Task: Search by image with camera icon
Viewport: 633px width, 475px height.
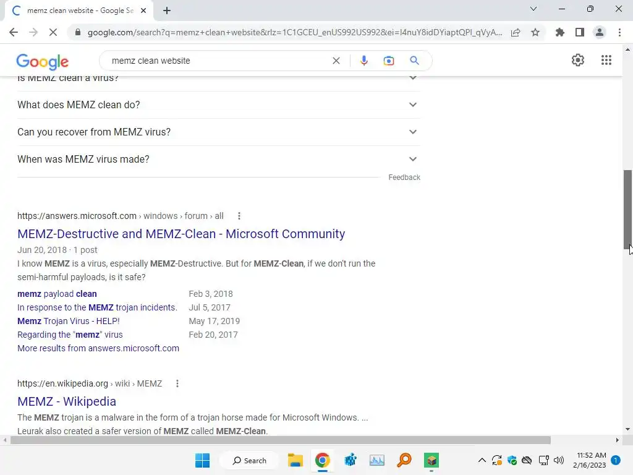Action: point(388,61)
